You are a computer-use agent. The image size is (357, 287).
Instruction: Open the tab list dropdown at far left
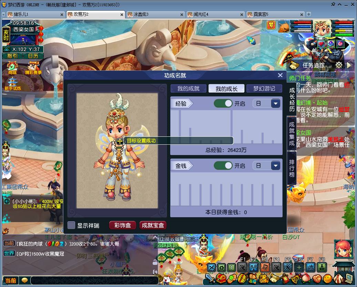tap(3, 15)
